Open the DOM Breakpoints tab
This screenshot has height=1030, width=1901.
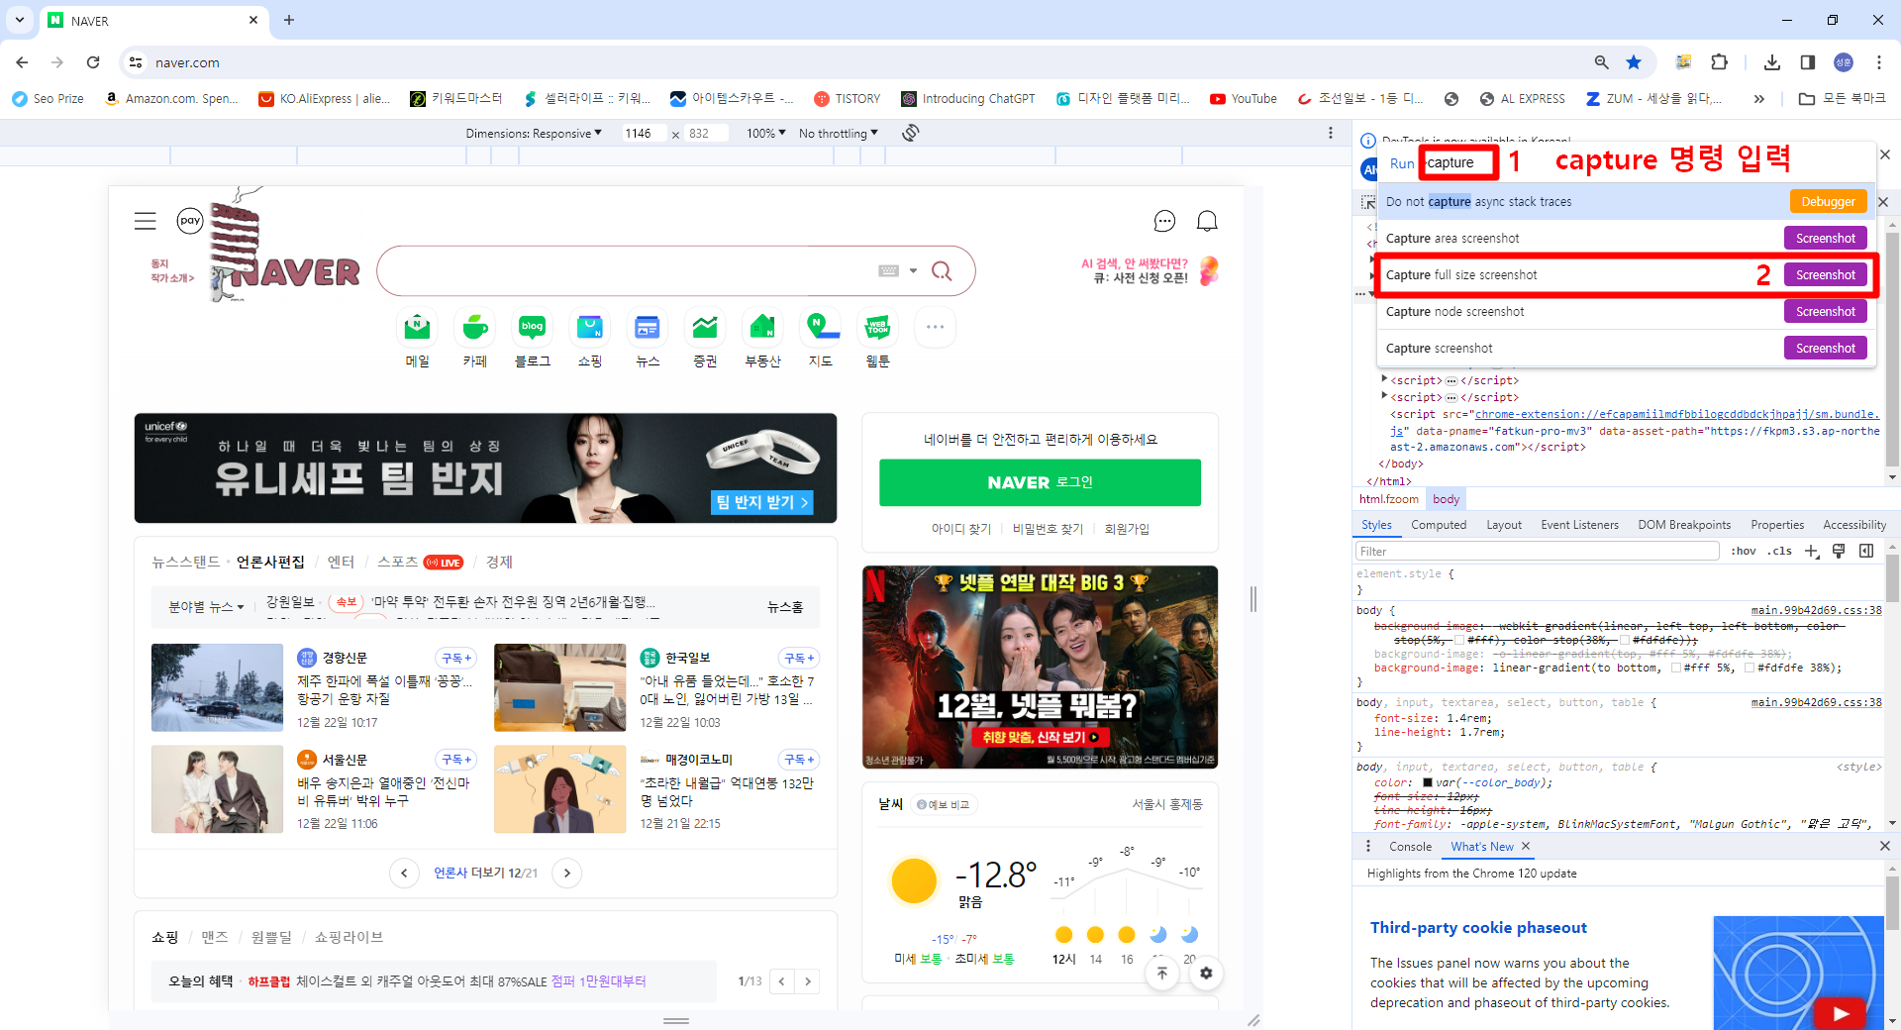1684,525
